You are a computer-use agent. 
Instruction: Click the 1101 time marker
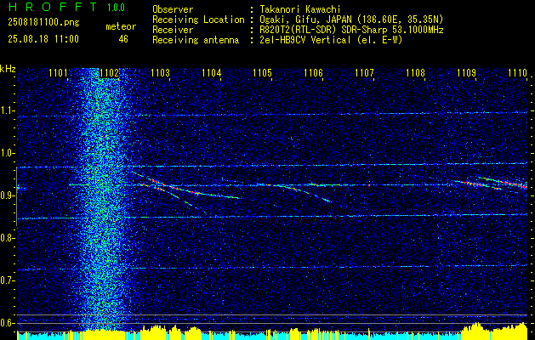tap(58, 72)
